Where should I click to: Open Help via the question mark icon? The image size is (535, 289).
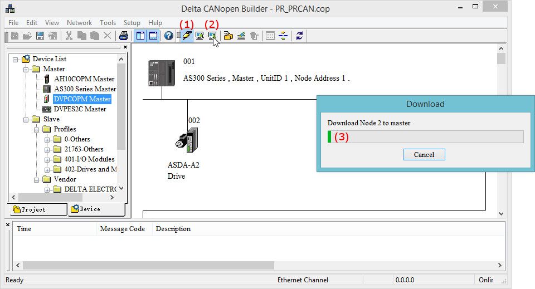(x=168, y=36)
